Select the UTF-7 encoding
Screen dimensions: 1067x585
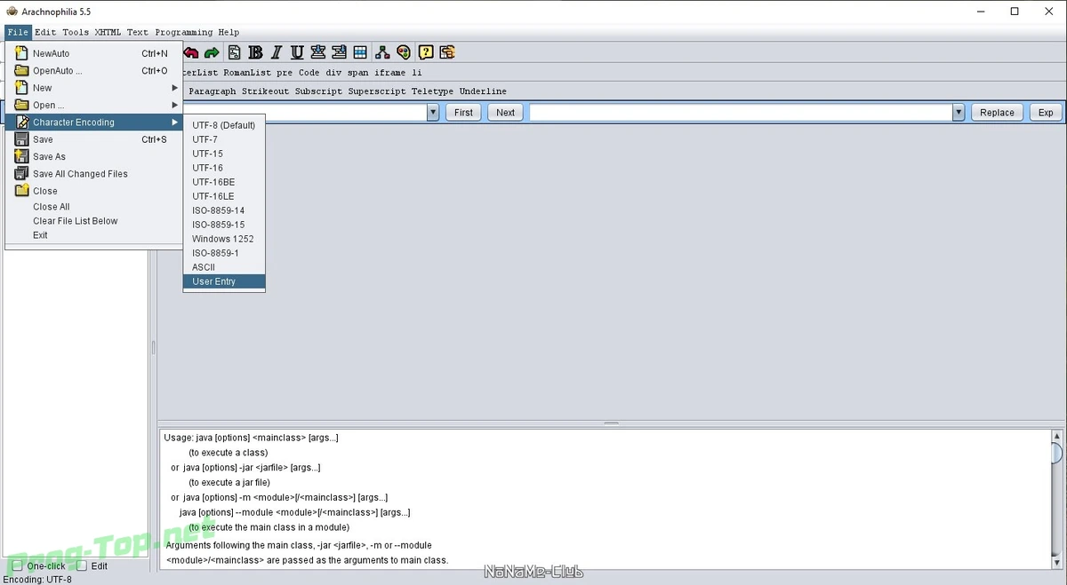point(224,139)
